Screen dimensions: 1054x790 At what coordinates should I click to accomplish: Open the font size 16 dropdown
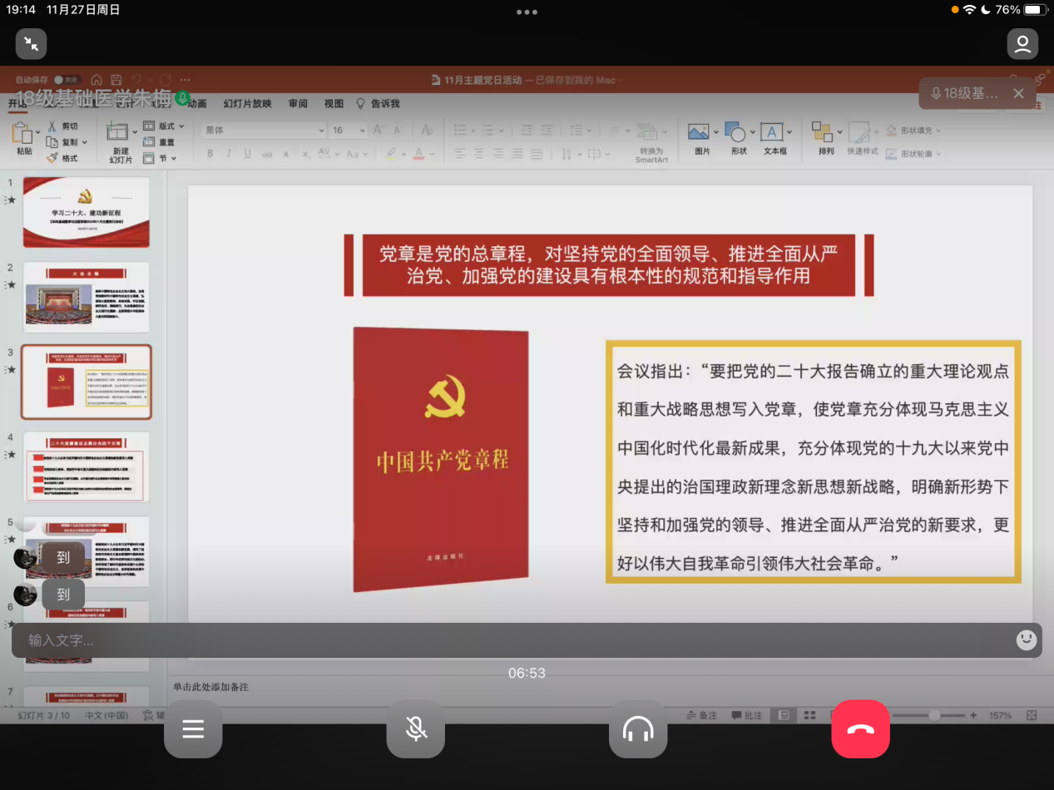362,131
